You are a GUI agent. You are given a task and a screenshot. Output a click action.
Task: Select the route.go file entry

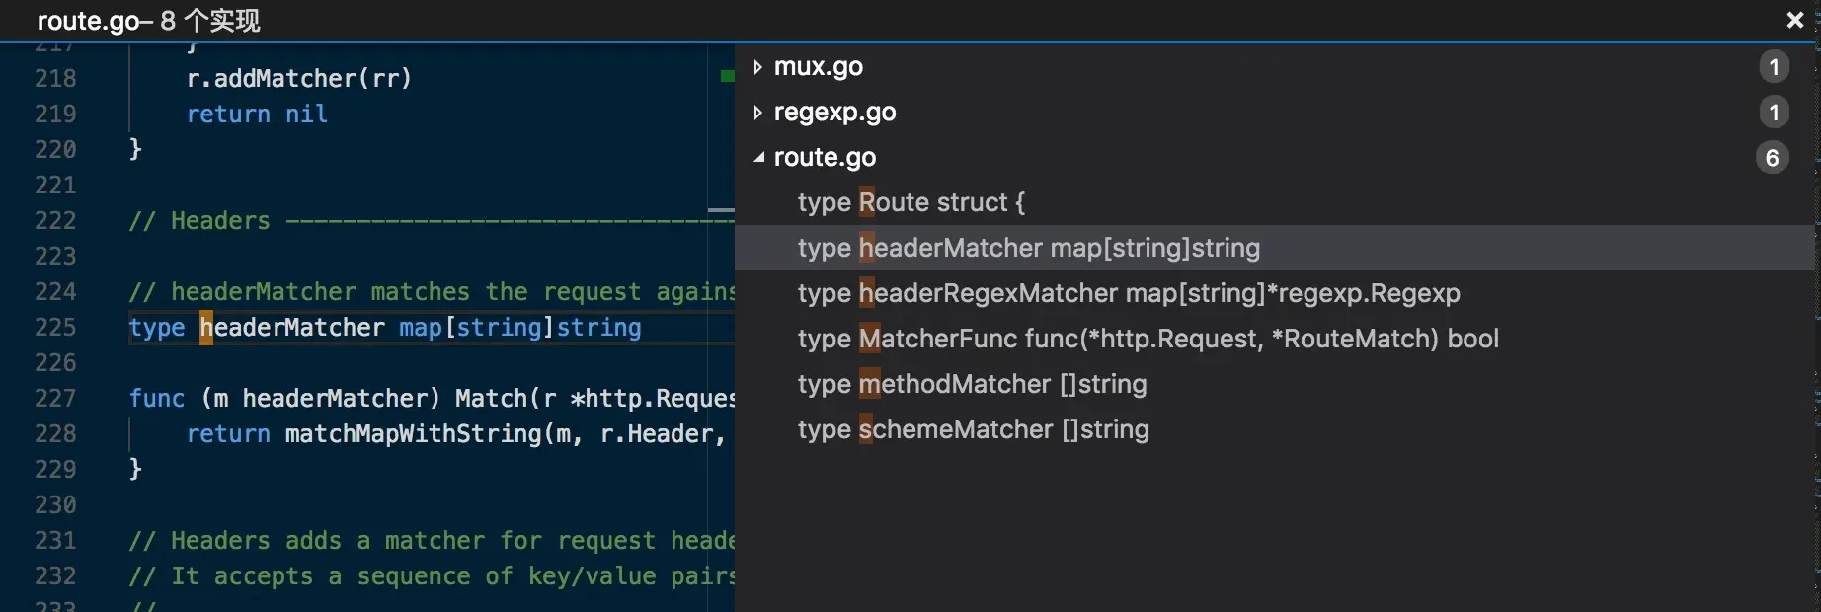coord(825,158)
